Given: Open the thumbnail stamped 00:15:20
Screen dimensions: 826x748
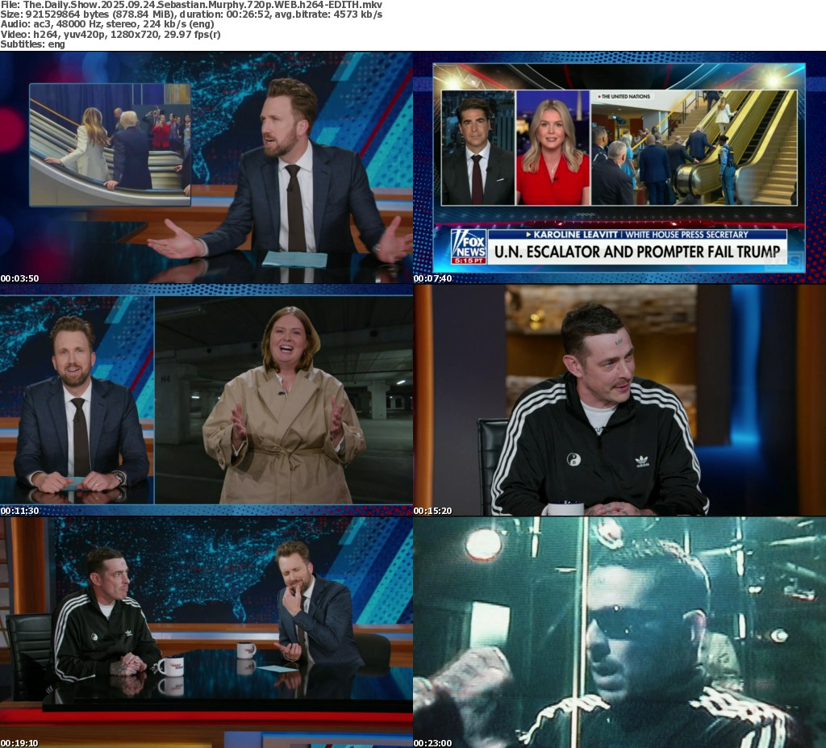Looking at the screenshot, I should tap(619, 400).
